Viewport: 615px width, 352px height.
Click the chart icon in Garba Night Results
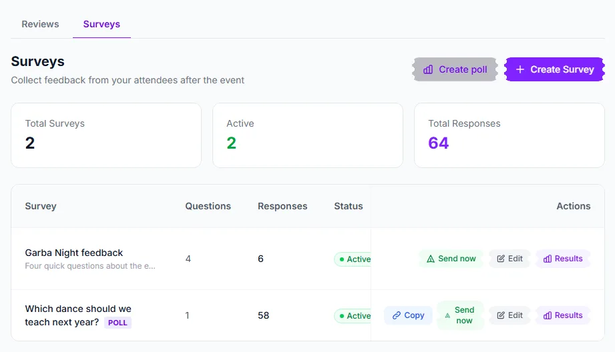[548, 259]
